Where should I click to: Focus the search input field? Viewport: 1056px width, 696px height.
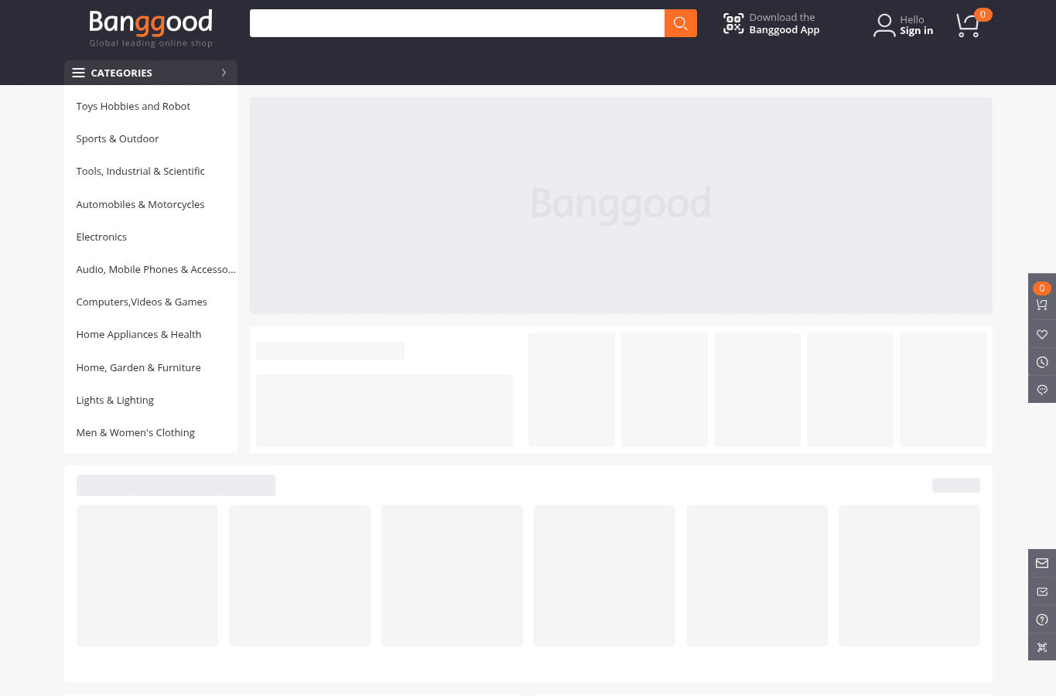click(457, 23)
